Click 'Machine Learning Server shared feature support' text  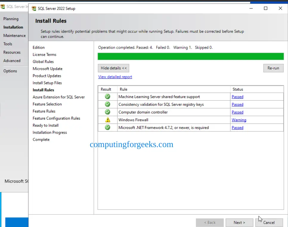pyautogui.click(x=159, y=97)
